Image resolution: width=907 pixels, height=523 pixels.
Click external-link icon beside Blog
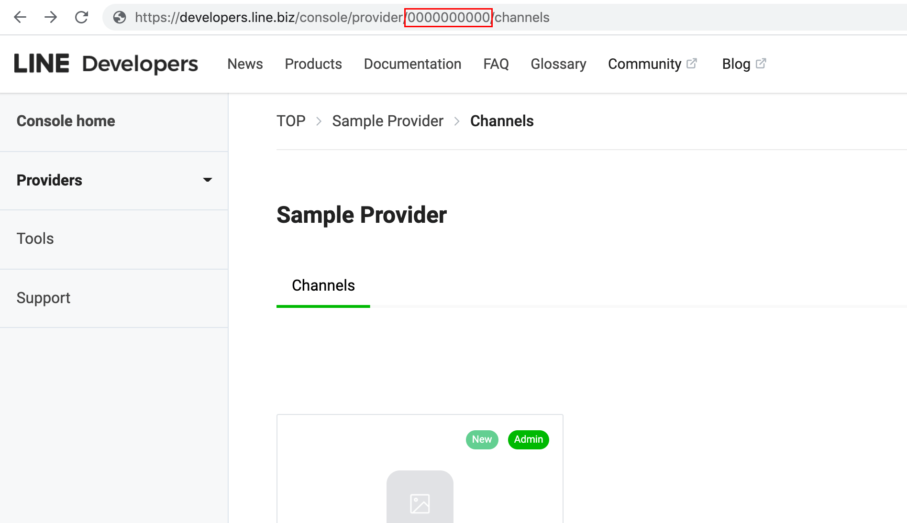(x=761, y=63)
